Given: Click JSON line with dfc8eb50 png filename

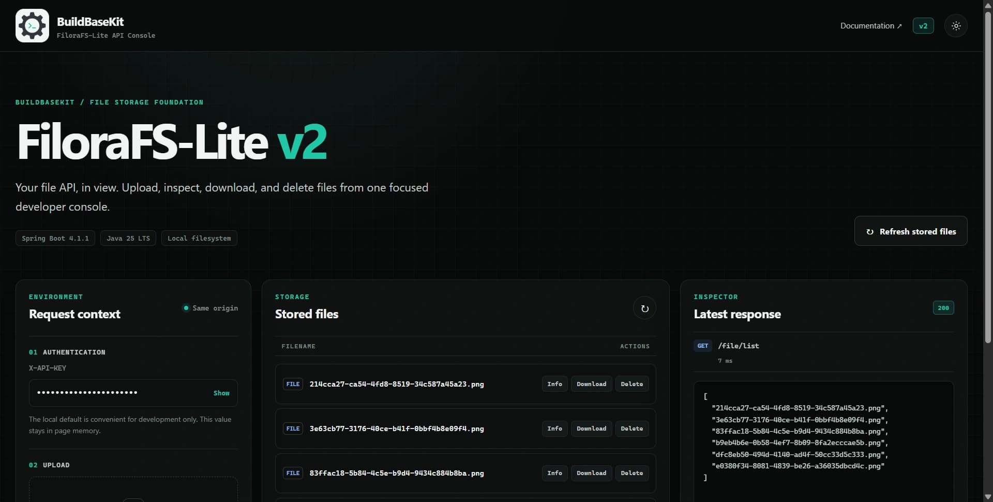Looking at the screenshot, I should (x=800, y=454).
